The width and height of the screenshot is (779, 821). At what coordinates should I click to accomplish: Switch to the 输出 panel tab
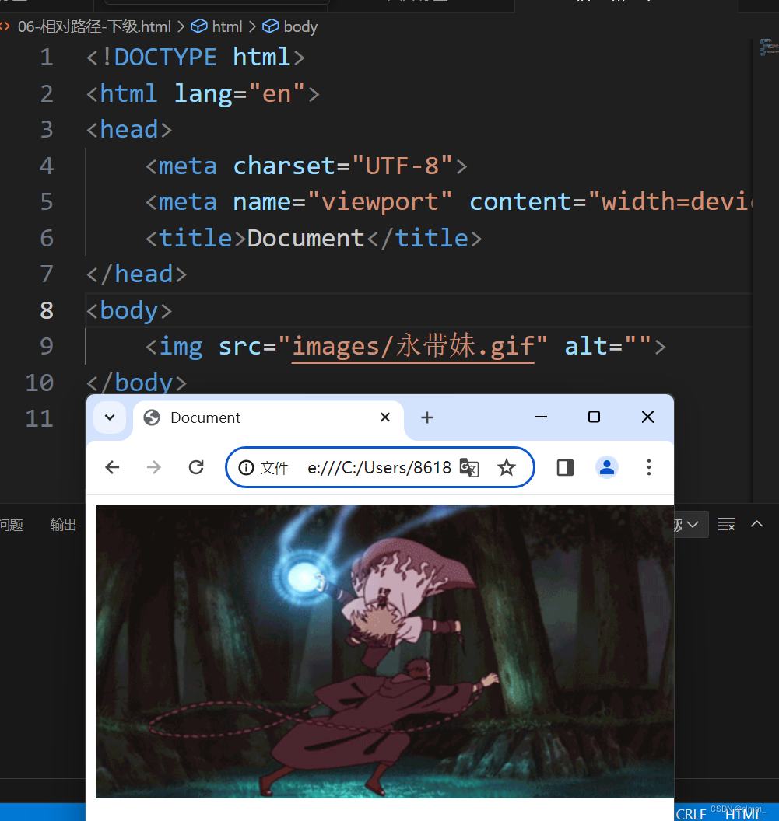coord(63,524)
